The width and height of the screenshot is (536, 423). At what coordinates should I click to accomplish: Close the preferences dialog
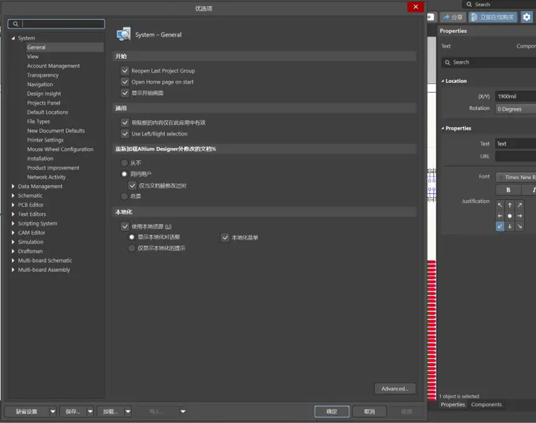[x=416, y=7]
